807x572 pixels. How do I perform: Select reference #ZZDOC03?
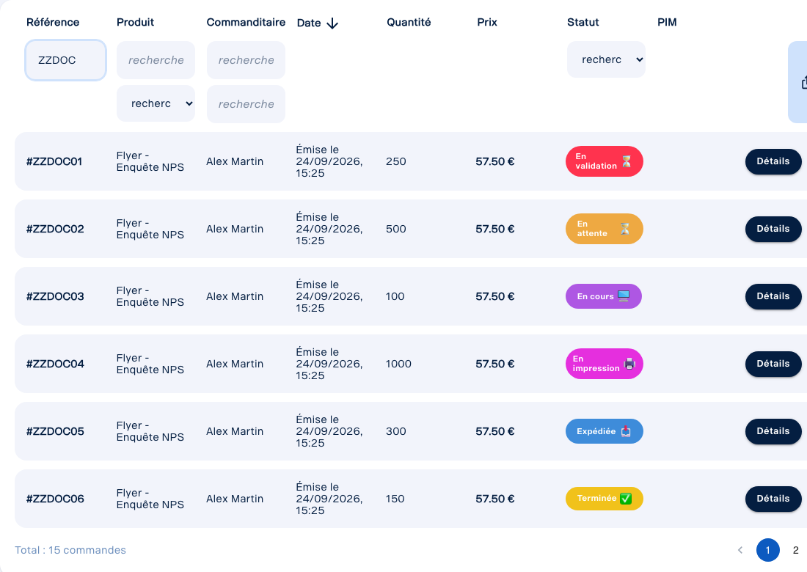coord(55,296)
